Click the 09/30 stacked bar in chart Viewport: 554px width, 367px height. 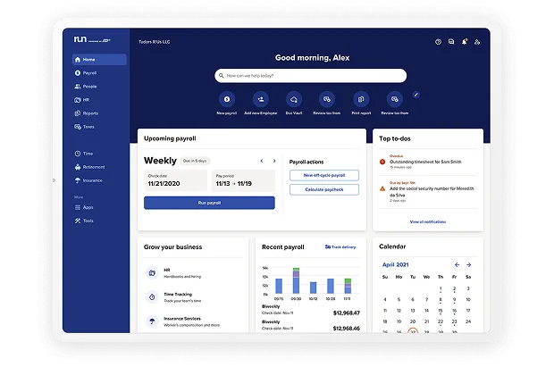click(x=296, y=280)
